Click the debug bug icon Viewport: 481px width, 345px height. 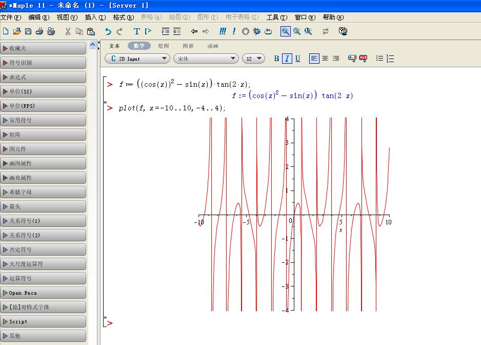[257, 31]
